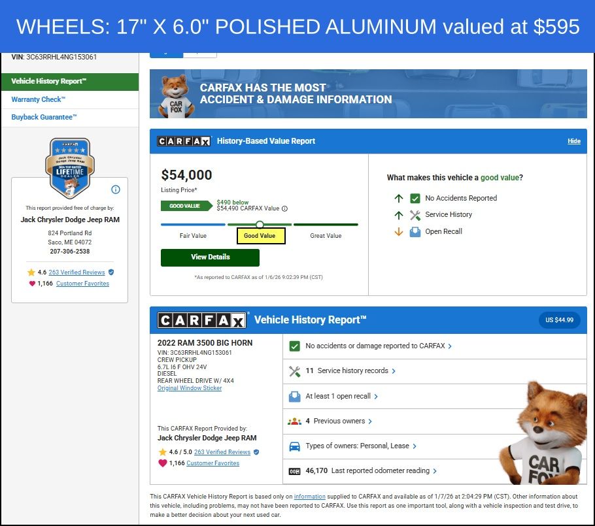Open the Buyback Guarantee tab
Viewport: 595px width, 526px height.
click(x=44, y=118)
